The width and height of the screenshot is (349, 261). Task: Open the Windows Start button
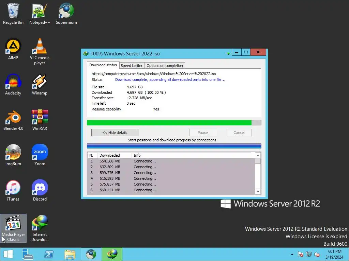8,254
